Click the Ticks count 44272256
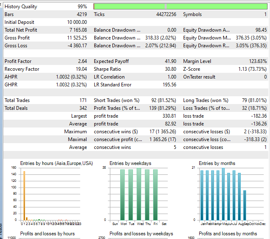Image resolution: width=270 pixels, height=239 pixels. (x=166, y=14)
